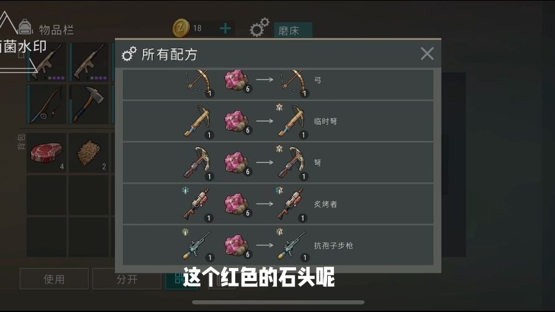The height and width of the screenshot is (312, 555).
Task: Click the red stone ingredient in 弩 row
Action: pos(237,163)
